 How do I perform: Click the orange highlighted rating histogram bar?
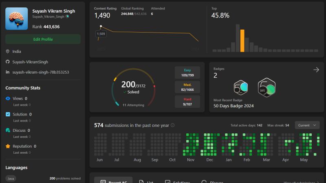point(242,41)
